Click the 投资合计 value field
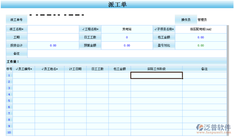This screenshot has width=234, height=137. tap(53, 45)
